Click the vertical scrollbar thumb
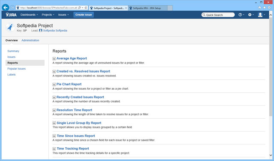The height and width of the screenshot is (161, 274). [271, 67]
